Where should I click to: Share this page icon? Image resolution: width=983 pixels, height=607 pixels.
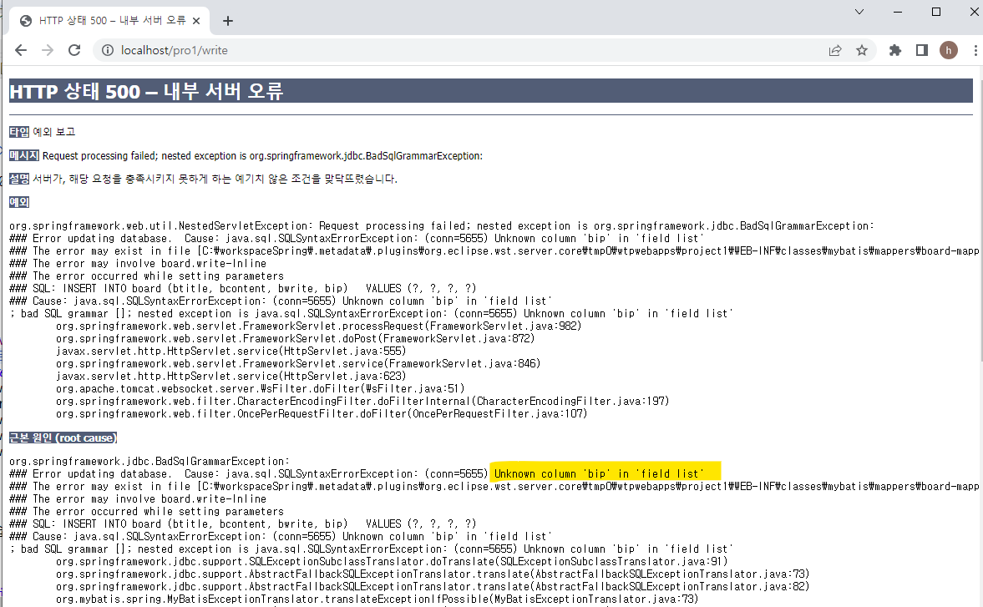tap(835, 50)
